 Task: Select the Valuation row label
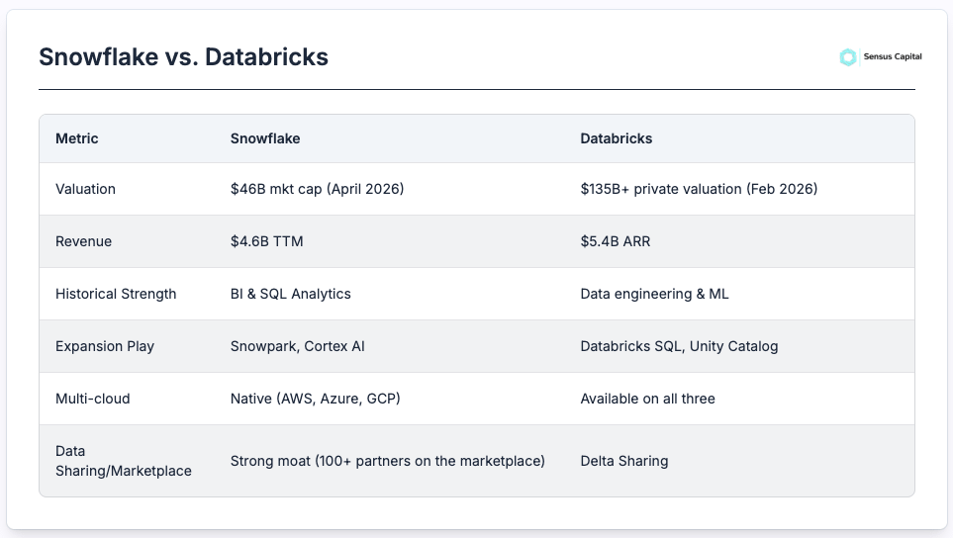tap(85, 189)
